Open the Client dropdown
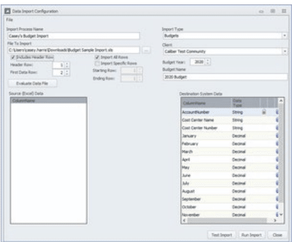The image size is (292, 242). 285,51
